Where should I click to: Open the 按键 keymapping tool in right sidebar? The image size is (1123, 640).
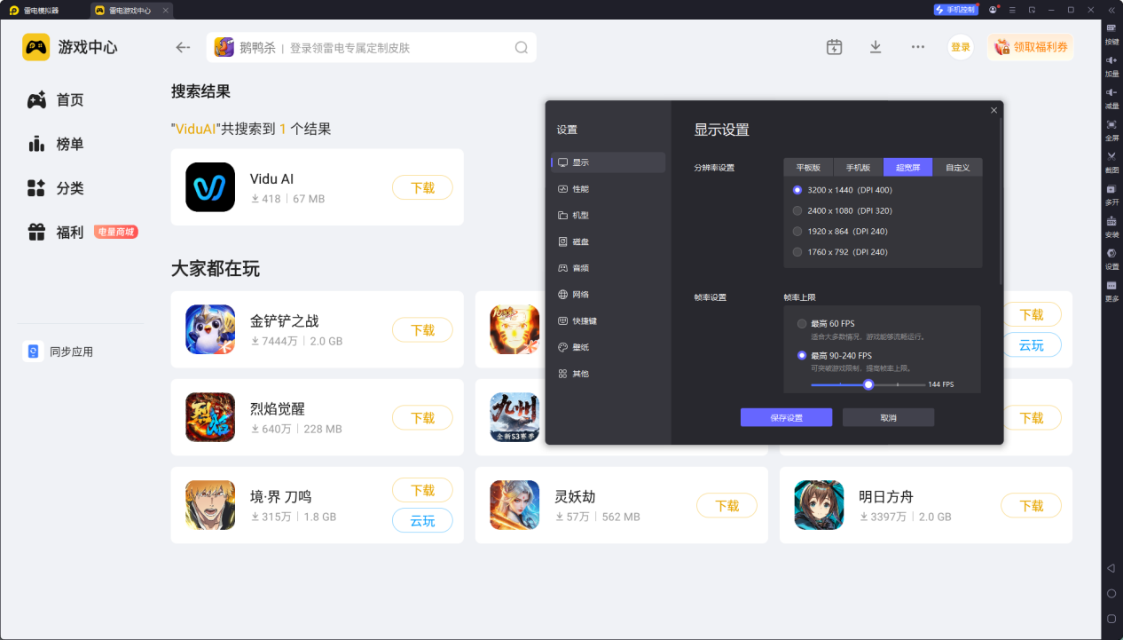[x=1111, y=33]
